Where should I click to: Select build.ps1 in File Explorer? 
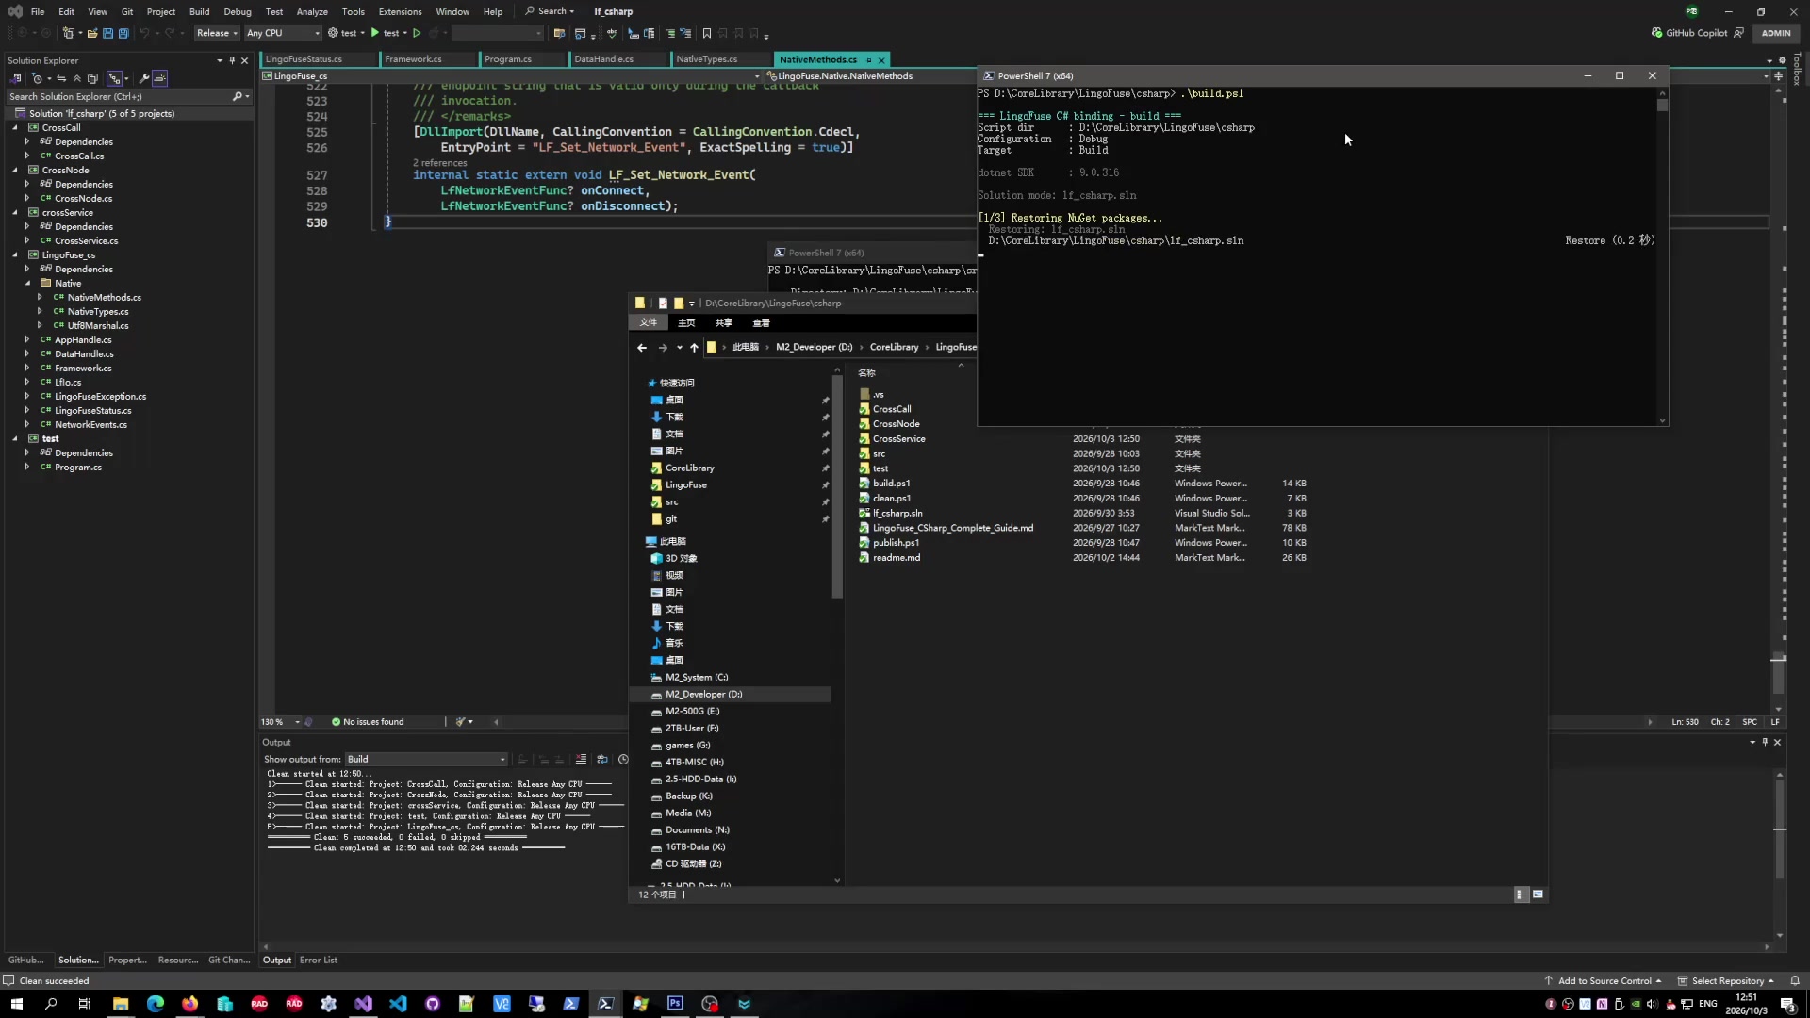[x=891, y=484]
